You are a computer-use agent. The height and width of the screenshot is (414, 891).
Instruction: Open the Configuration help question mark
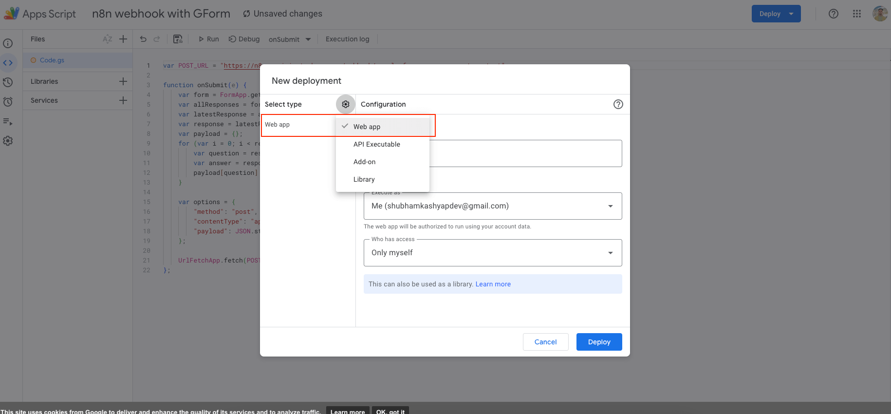[618, 104]
